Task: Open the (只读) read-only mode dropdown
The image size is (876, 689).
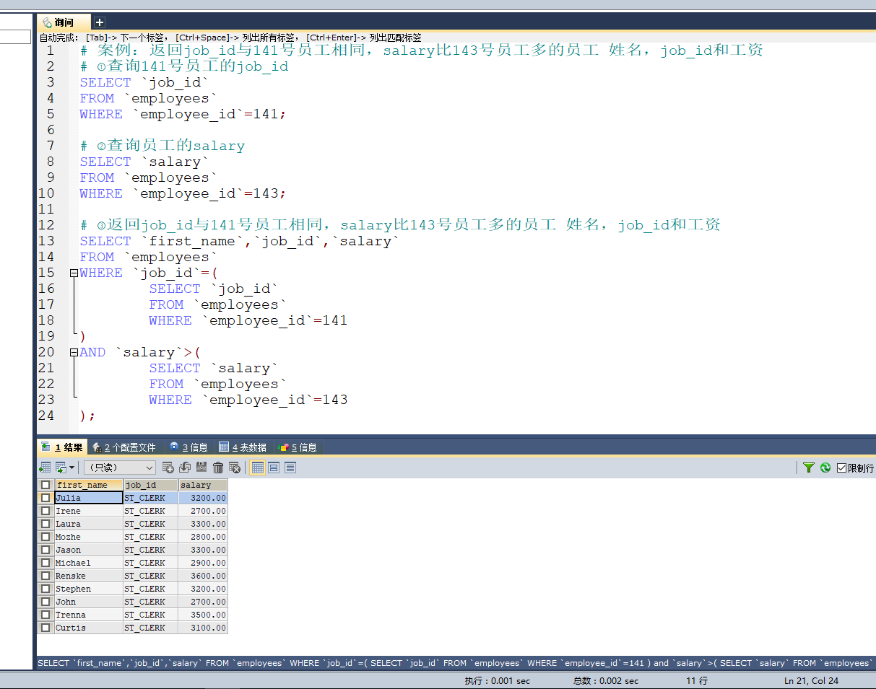Action: coord(119,468)
